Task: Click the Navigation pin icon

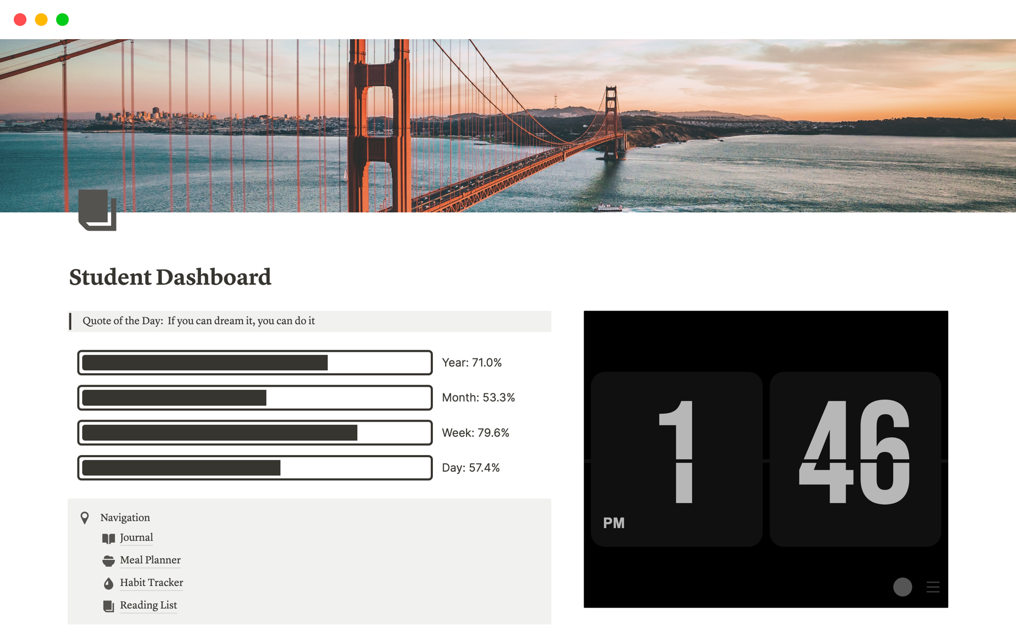Action: (86, 516)
